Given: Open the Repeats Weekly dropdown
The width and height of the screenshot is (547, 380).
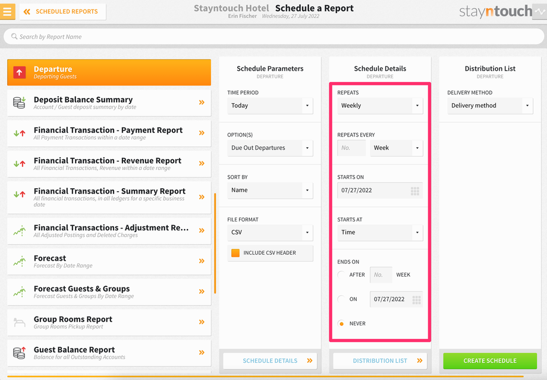Looking at the screenshot, I should [380, 106].
